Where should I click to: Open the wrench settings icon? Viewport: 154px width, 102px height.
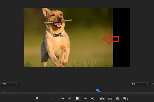tap(153, 84)
